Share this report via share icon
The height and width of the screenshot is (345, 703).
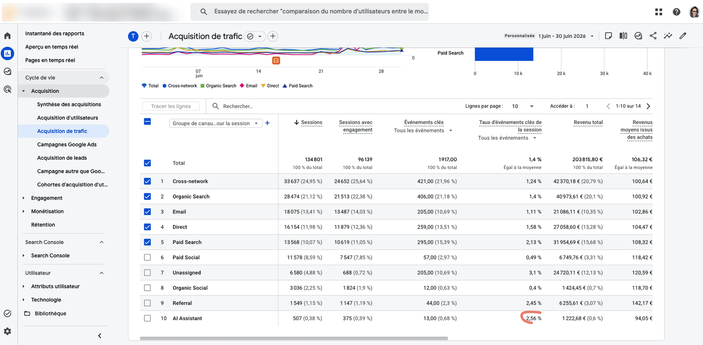[653, 36]
